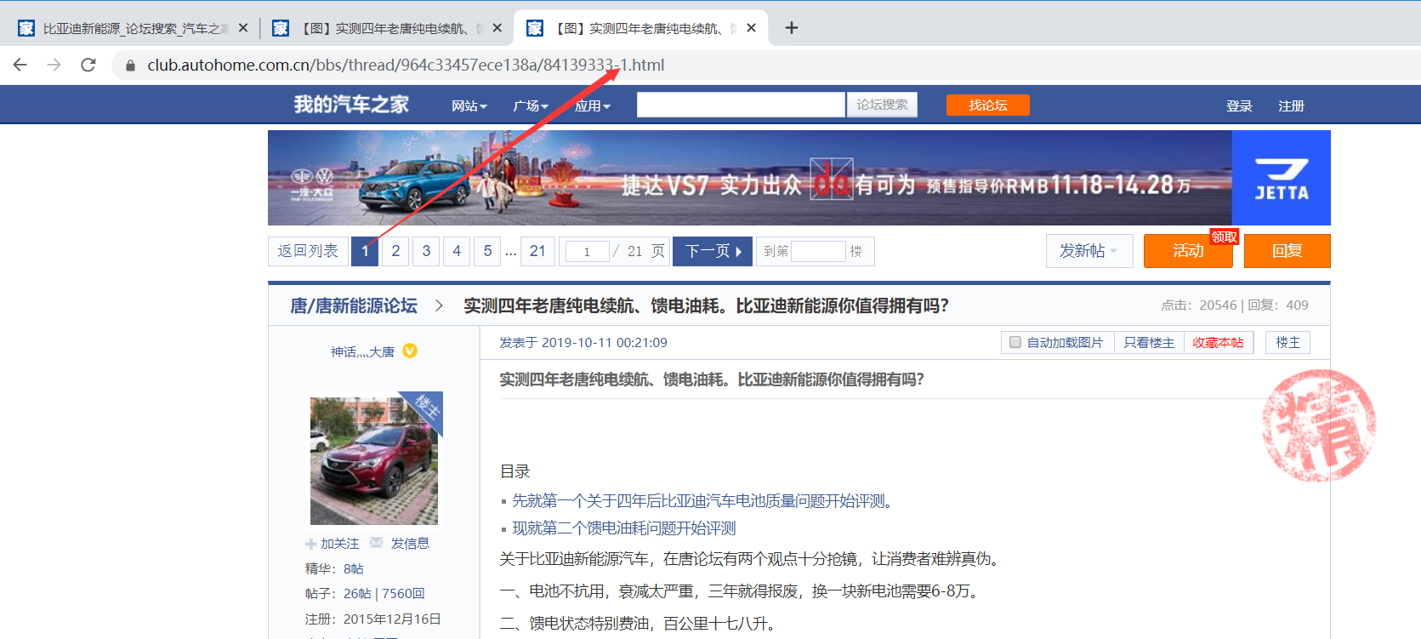The height and width of the screenshot is (639, 1421).
Task: Open the author's red car avatar
Action: click(x=374, y=460)
